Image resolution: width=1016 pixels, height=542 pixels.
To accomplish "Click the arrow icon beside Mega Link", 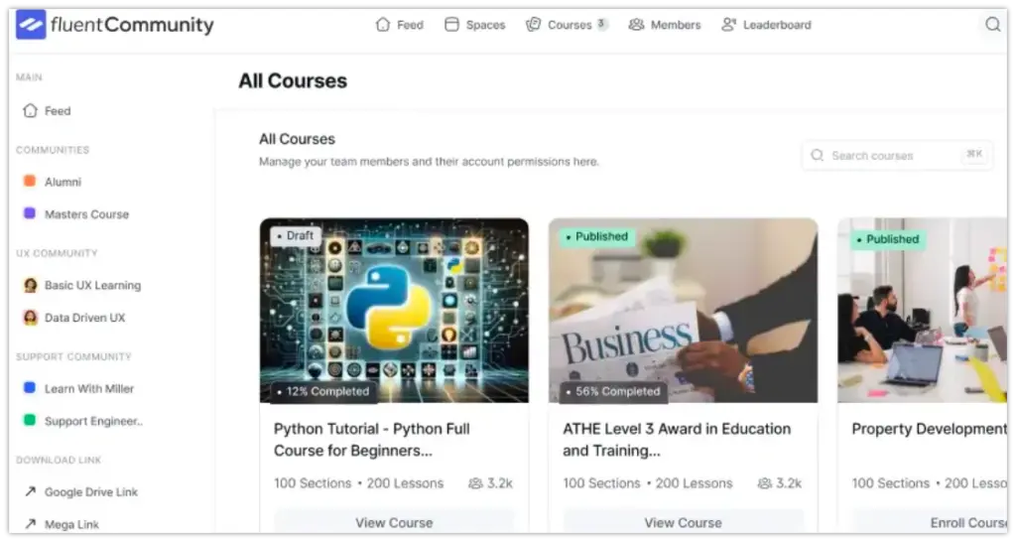I will pyautogui.click(x=30, y=523).
